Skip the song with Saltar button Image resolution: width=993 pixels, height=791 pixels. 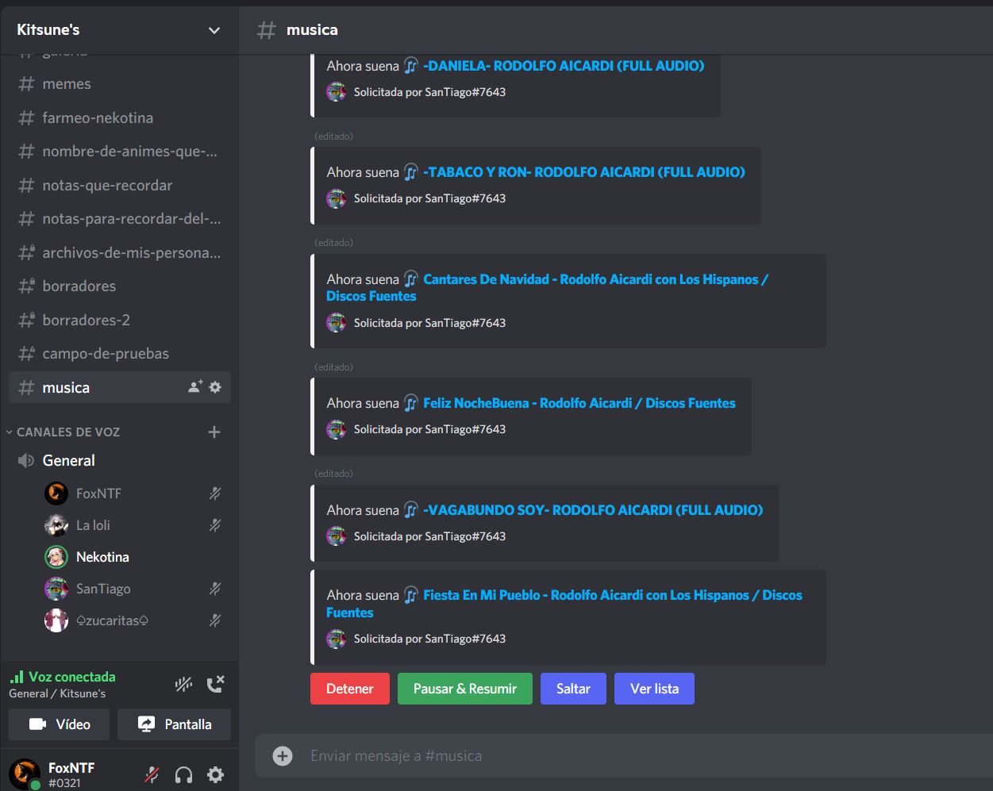point(573,689)
